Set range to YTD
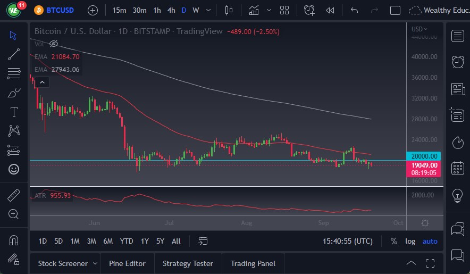Image resolution: width=470 pixels, height=274 pixels. pyautogui.click(x=127, y=241)
